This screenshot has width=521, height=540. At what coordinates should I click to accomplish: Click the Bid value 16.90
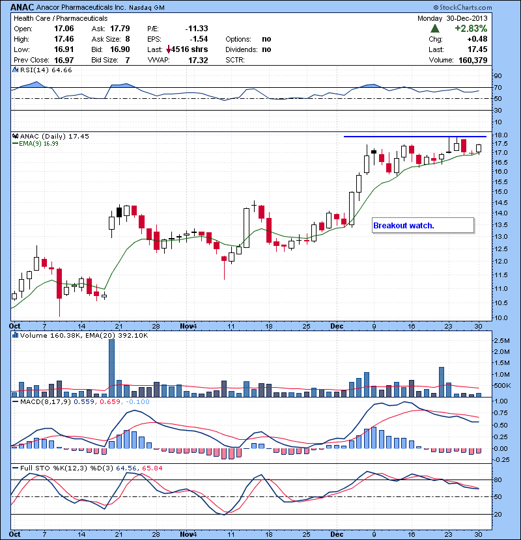tap(120, 49)
